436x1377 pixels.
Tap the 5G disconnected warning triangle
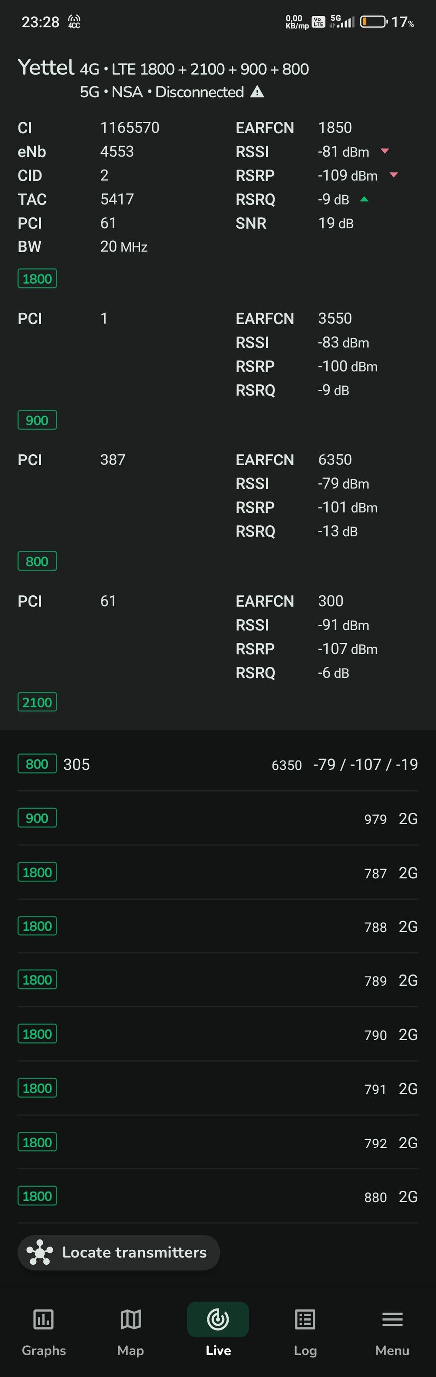click(257, 92)
